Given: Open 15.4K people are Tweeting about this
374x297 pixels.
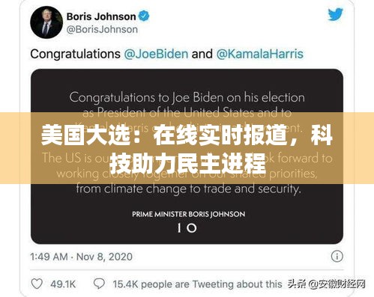Looking at the screenshot, I should (x=197, y=284).
